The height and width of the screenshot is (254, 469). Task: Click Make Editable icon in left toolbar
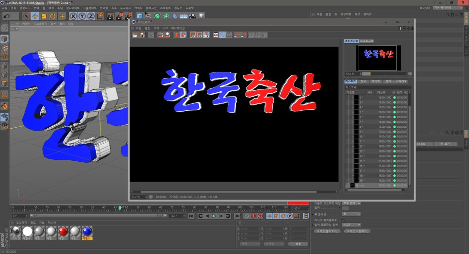(4, 28)
